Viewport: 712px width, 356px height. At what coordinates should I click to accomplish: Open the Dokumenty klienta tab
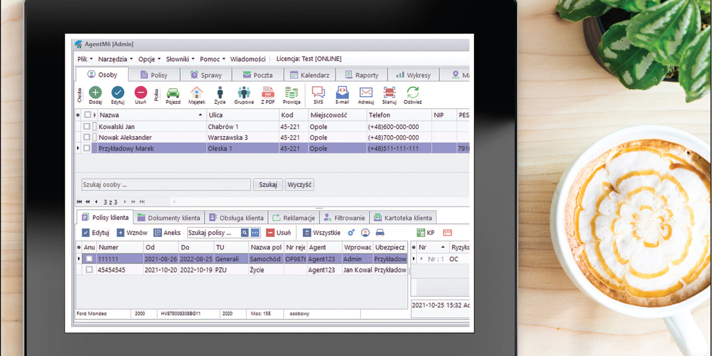(169, 218)
